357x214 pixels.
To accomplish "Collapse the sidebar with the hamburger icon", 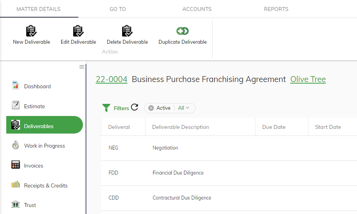I will [82, 67].
